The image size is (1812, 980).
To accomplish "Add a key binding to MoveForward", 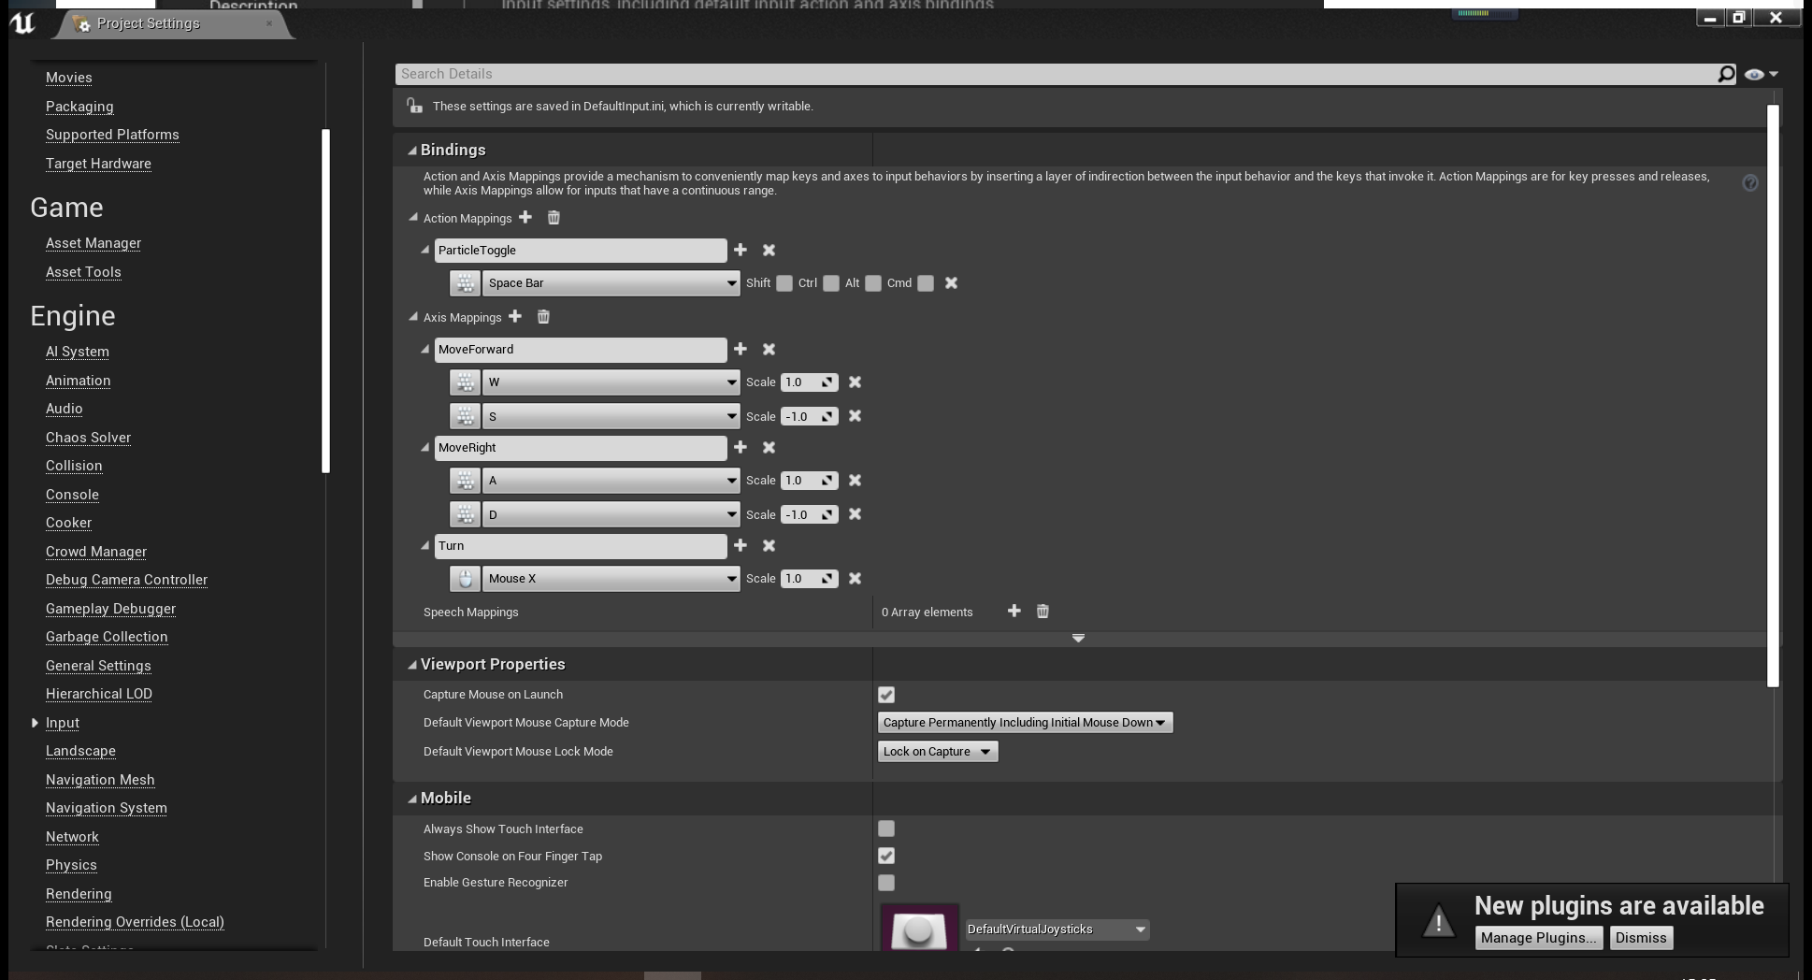I will click(x=741, y=349).
